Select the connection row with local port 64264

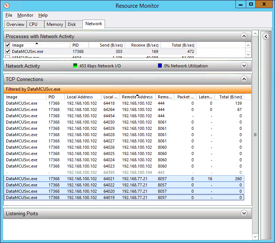[124, 109]
